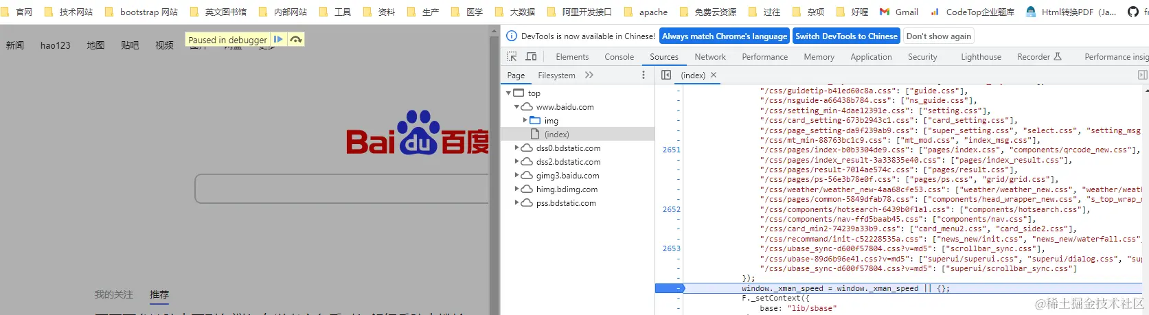Switch to the Performance tab

tap(764, 57)
